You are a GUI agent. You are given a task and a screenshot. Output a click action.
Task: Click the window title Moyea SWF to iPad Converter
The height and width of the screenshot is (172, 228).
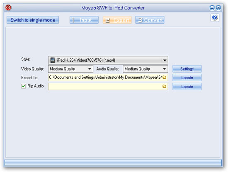click(x=113, y=8)
